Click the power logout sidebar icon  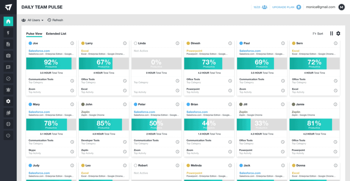pos(8,136)
